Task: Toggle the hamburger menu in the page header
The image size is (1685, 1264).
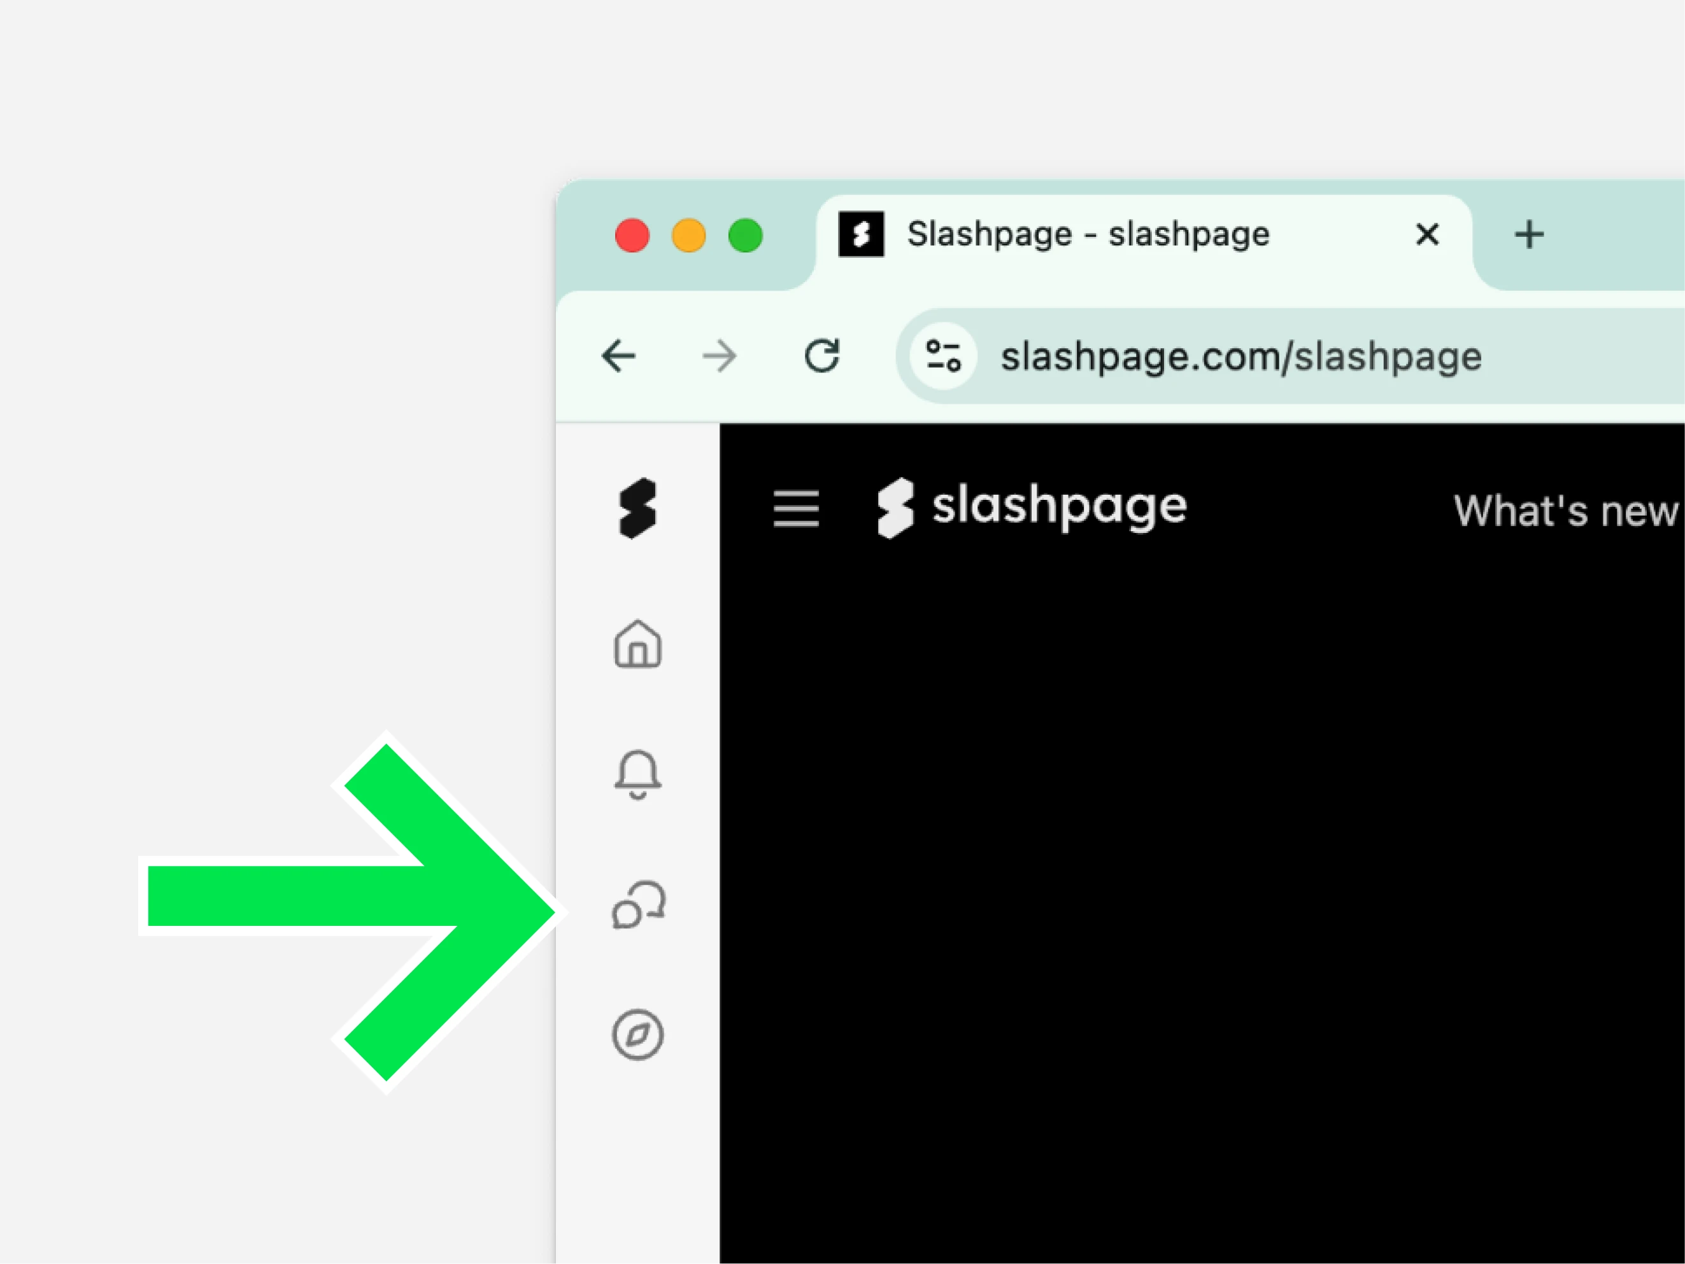Action: (x=796, y=508)
